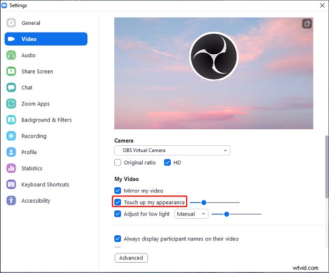Click the Recording circle icon
Viewport: 329px width, 273px height.
[11, 136]
